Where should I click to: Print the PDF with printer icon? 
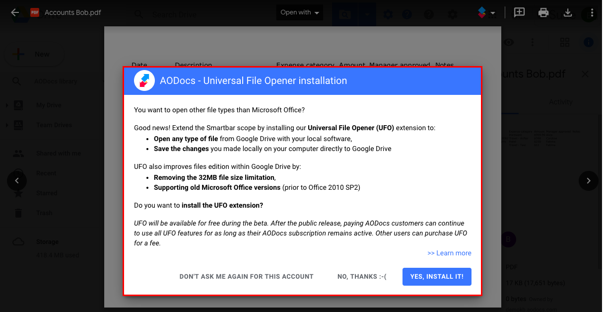click(x=543, y=12)
